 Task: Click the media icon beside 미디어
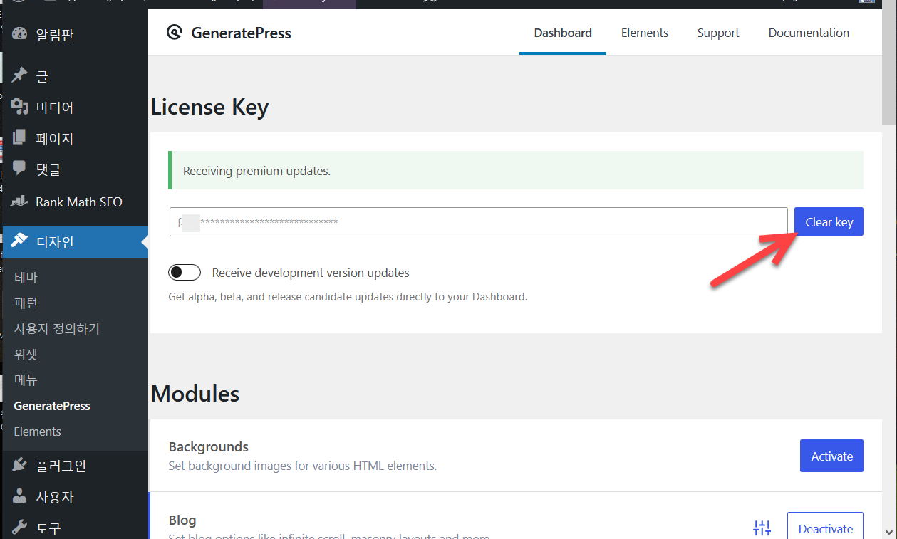(20, 107)
